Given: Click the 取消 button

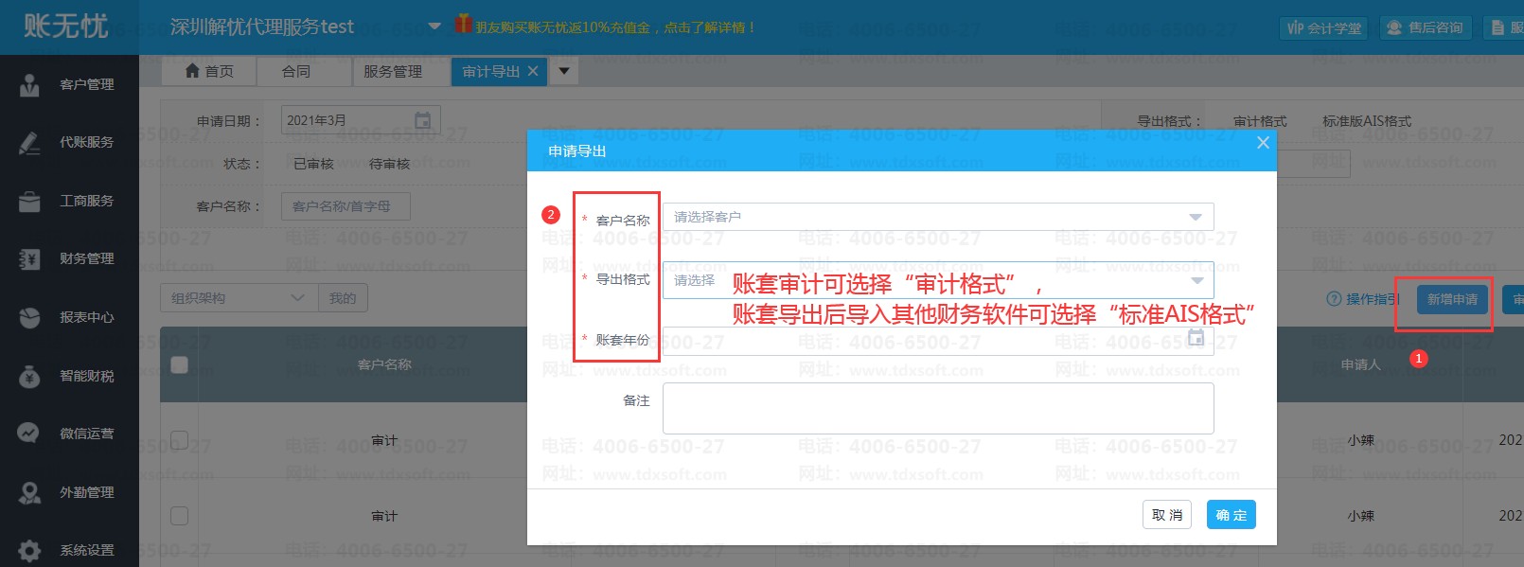Looking at the screenshot, I should point(1167,515).
